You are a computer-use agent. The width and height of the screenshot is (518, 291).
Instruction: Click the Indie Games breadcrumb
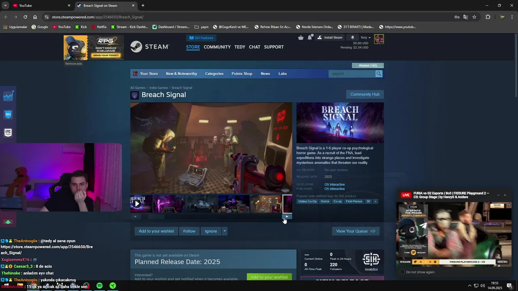coord(159,88)
